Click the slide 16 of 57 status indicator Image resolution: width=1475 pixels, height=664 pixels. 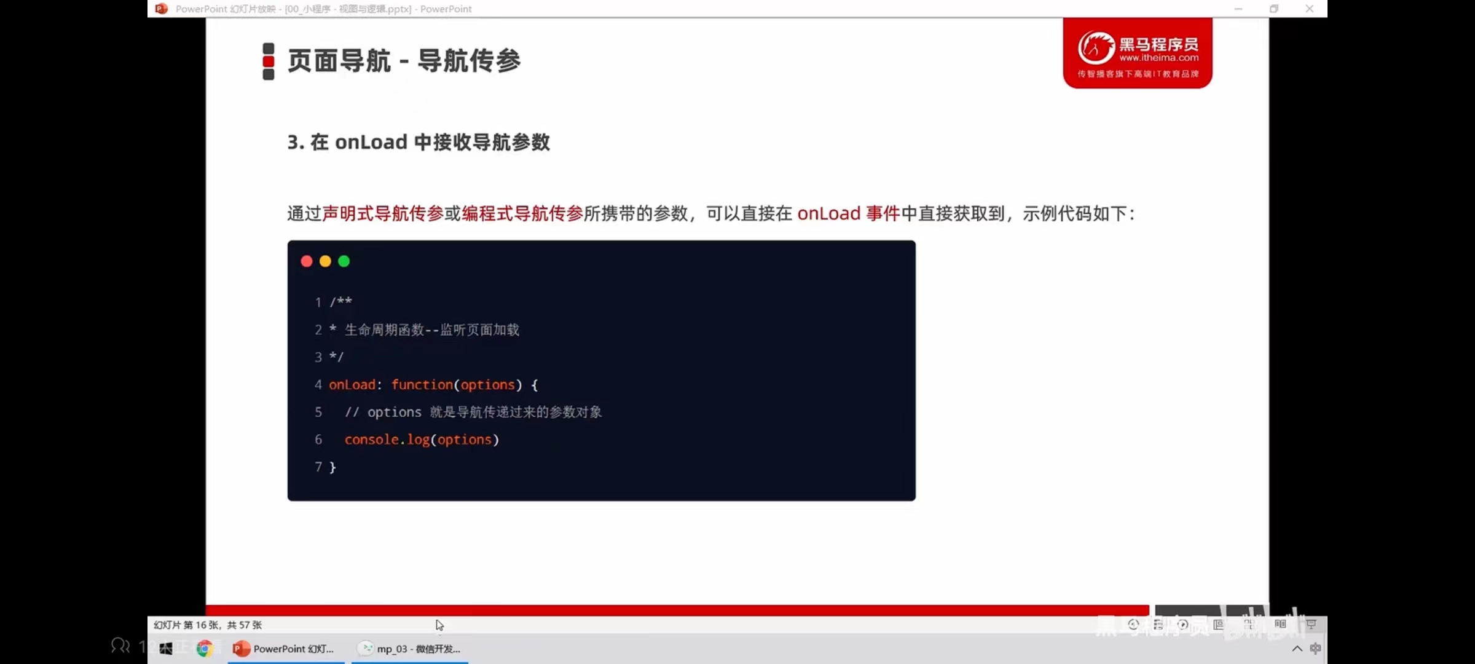pos(208,625)
